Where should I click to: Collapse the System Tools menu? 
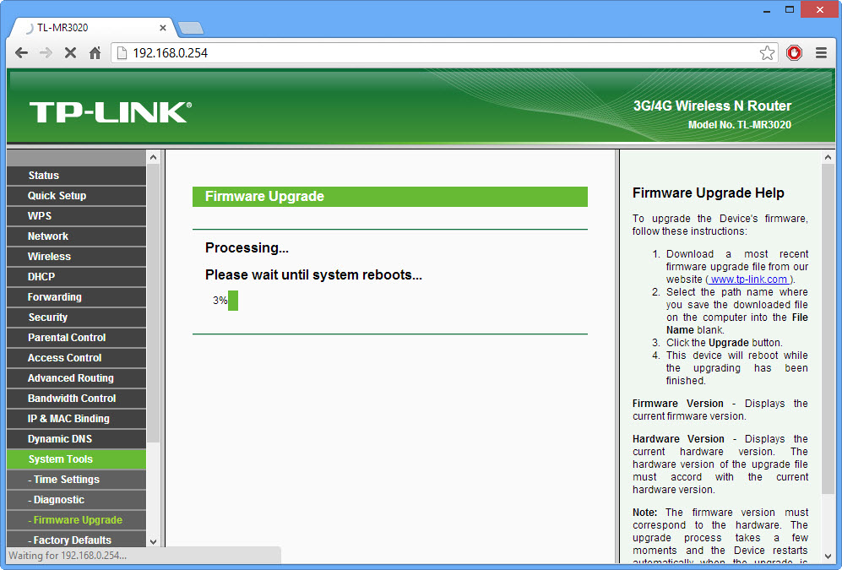tap(76, 459)
